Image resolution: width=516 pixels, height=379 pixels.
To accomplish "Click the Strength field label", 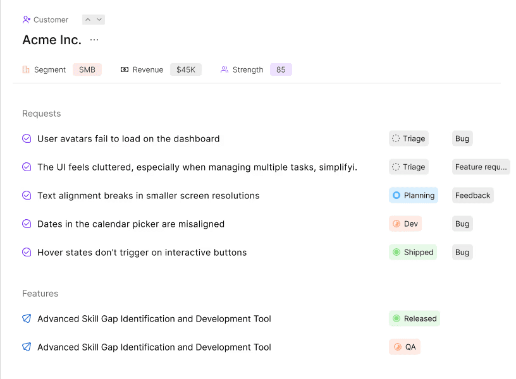I will (248, 69).
